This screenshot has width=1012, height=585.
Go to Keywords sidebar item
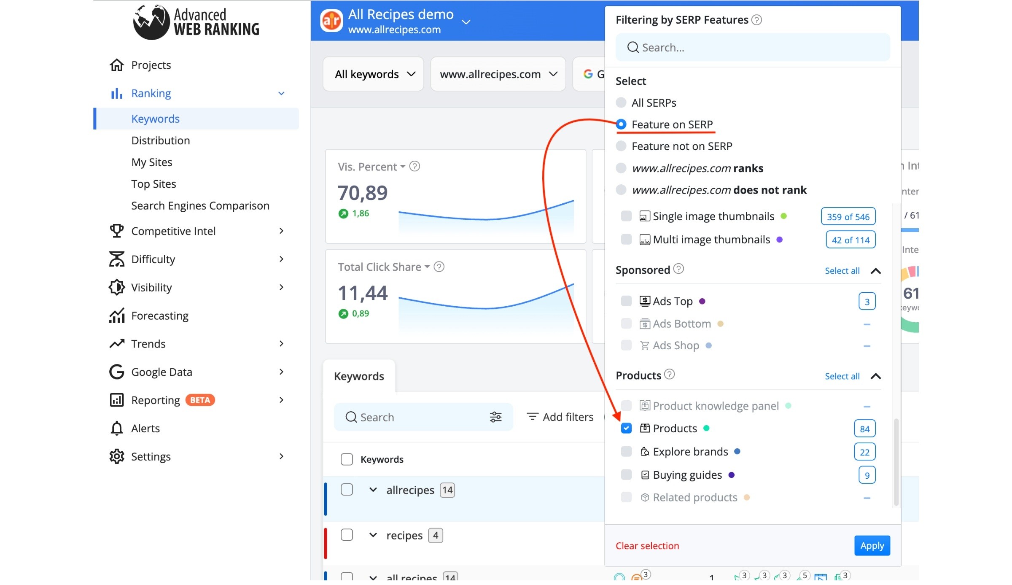[196, 119]
